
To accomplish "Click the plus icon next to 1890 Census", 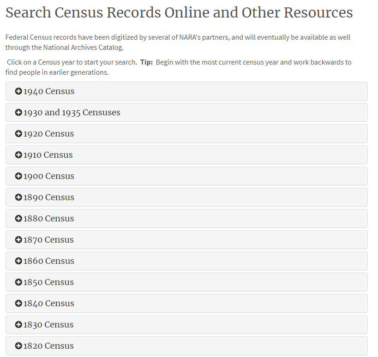I will [x=18, y=197].
